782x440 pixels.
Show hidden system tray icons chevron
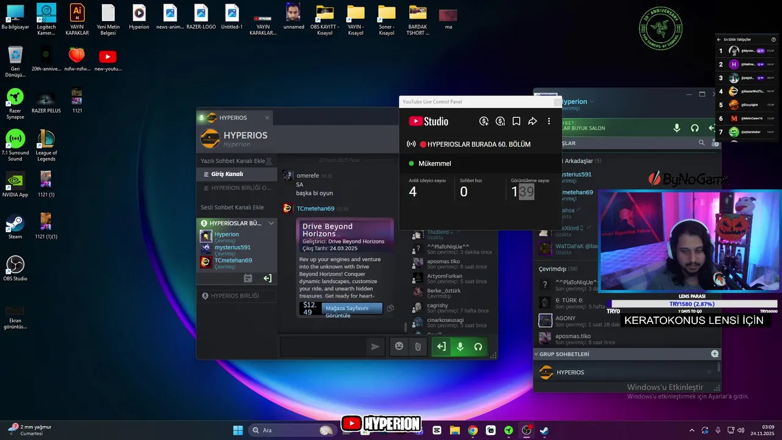pyautogui.click(x=692, y=430)
